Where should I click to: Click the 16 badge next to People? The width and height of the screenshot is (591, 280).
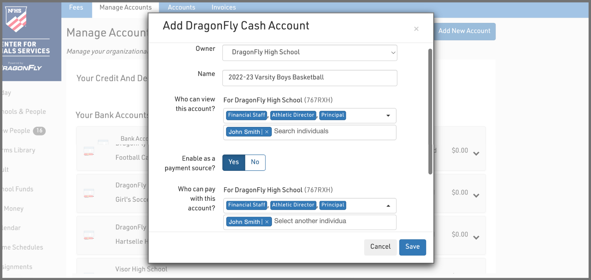pos(39,131)
